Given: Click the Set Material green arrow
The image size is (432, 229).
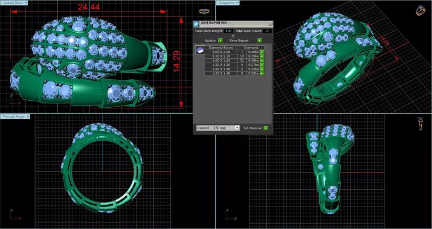Looking at the screenshot, I should tap(266, 128).
